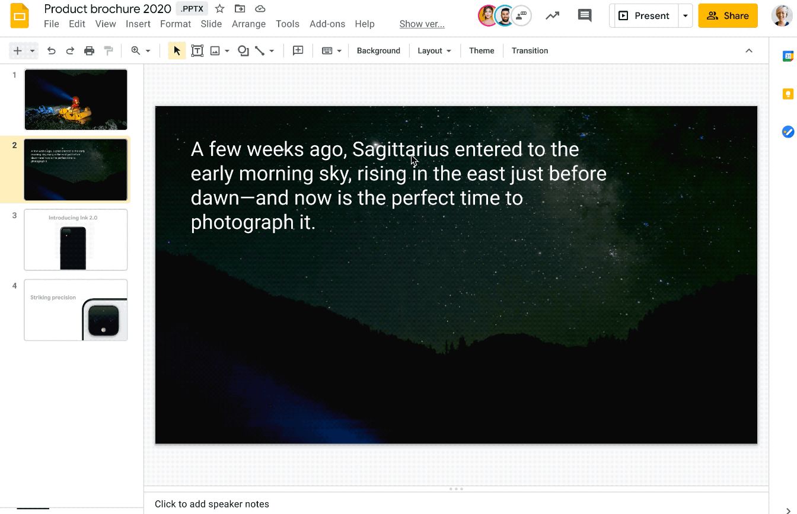
Task: Print the presentation using printer icon
Action: pos(89,51)
